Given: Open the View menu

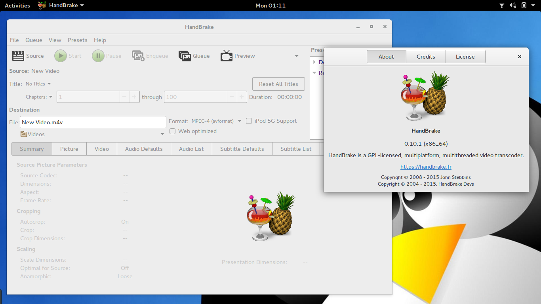Looking at the screenshot, I should (x=55, y=40).
